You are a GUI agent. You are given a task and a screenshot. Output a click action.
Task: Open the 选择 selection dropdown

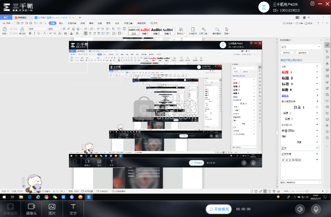pos(227,31)
